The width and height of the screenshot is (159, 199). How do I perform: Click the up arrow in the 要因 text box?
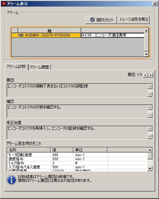150,87
